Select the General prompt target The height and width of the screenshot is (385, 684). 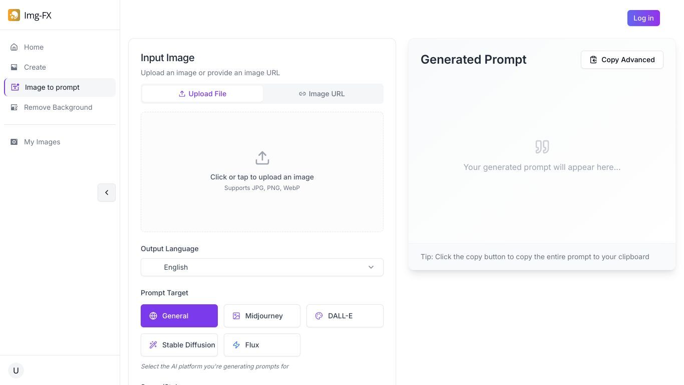tap(179, 316)
